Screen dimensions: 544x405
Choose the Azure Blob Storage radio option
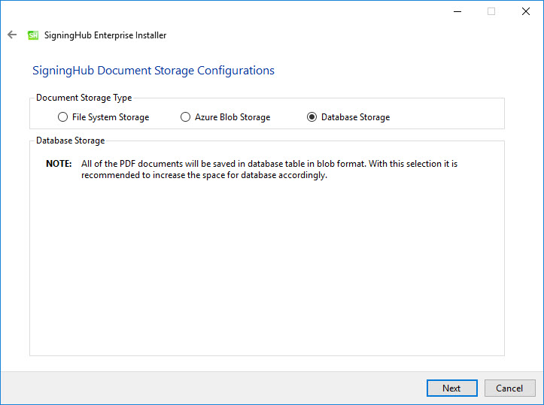coord(185,117)
